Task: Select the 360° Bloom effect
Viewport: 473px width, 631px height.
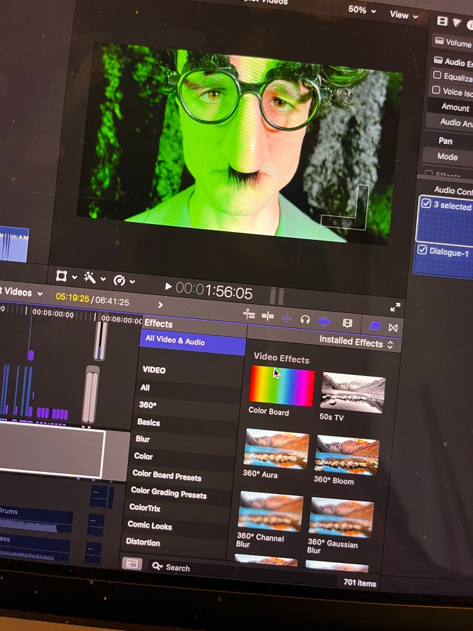Action: click(347, 455)
